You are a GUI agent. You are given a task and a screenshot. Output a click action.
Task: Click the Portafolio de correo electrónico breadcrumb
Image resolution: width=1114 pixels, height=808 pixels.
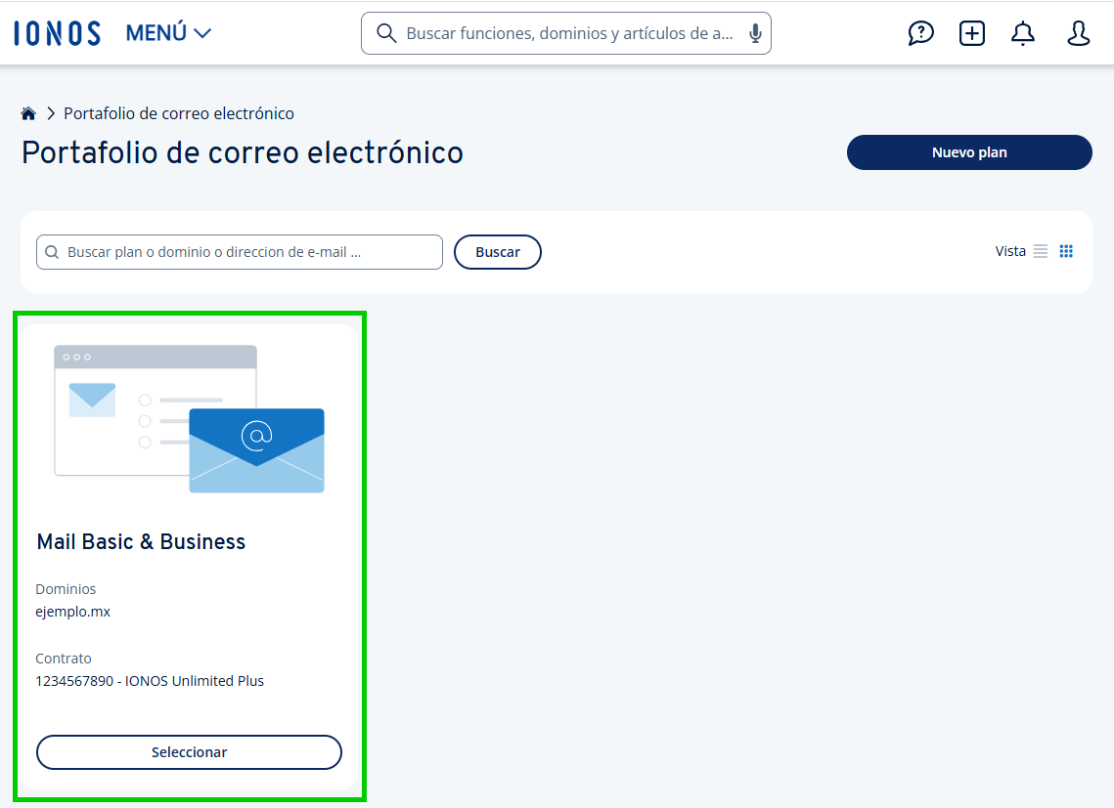click(x=179, y=113)
